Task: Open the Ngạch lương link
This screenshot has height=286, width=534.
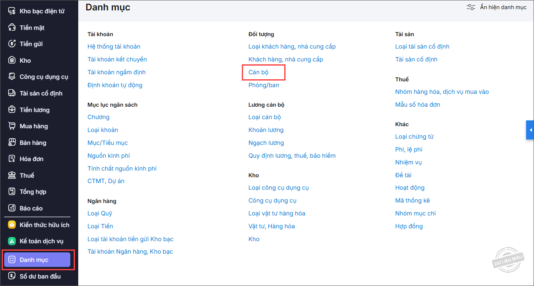Action: click(x=266, y=143)
